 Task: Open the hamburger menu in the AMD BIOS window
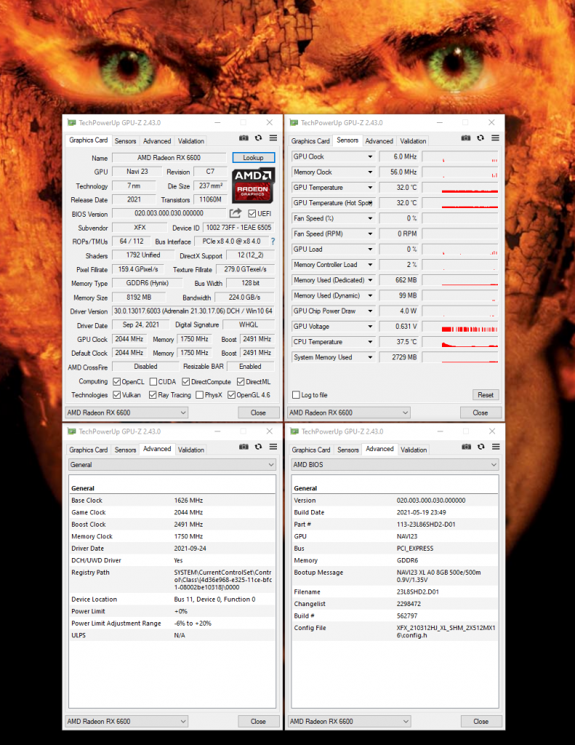click(x=496, y=447)
